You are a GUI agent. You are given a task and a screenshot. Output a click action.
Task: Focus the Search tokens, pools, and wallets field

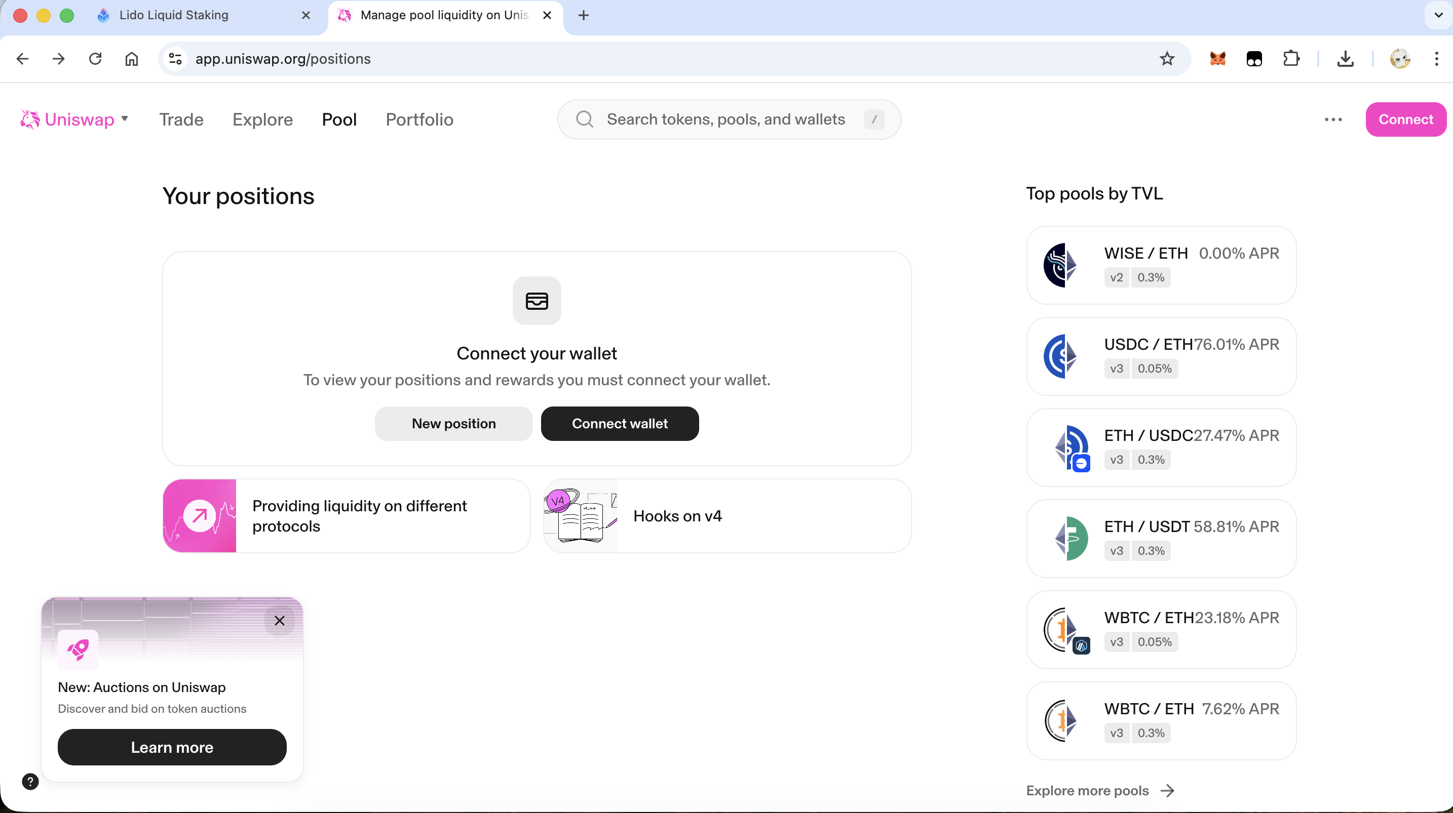click(x=725, y=119)
